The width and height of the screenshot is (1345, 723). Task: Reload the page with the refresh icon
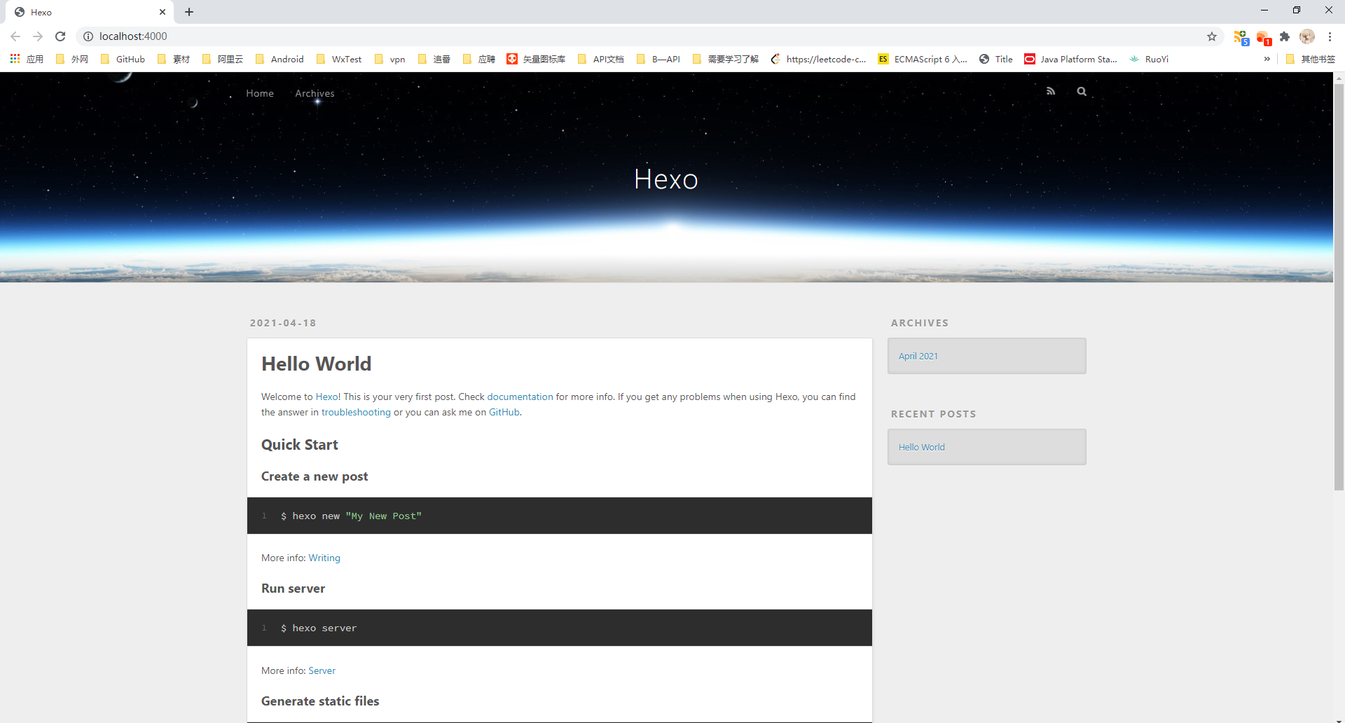(x=60, y=36)
